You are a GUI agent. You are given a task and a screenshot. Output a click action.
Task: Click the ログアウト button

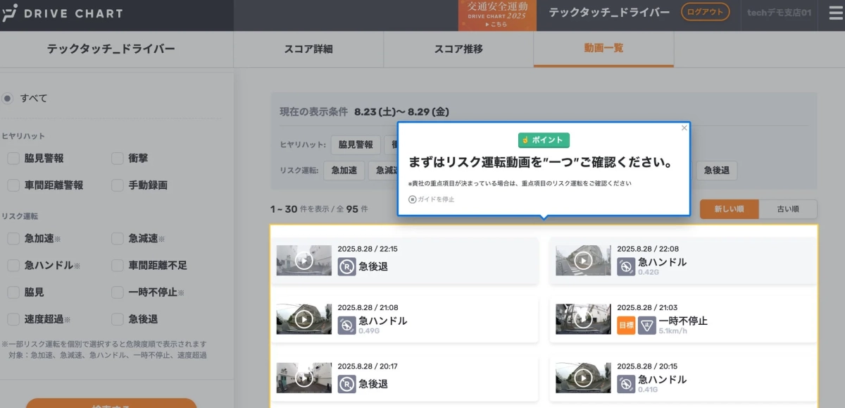tap(705, 12)
